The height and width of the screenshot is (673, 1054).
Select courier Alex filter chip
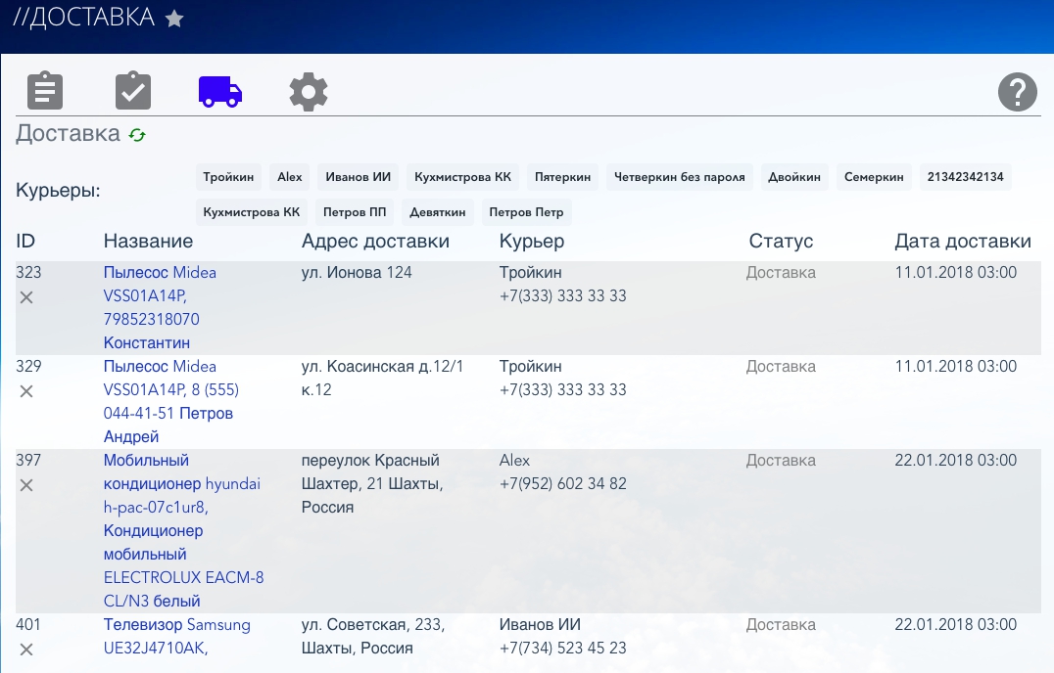coord(290,177)
